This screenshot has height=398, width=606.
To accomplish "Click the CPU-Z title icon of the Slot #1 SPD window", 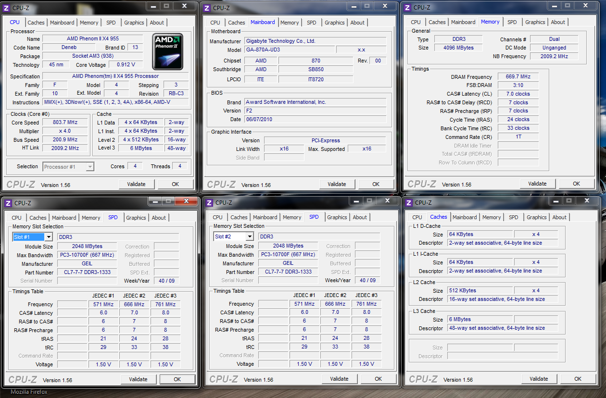I will pyautogui.click(x=8, y=203).
